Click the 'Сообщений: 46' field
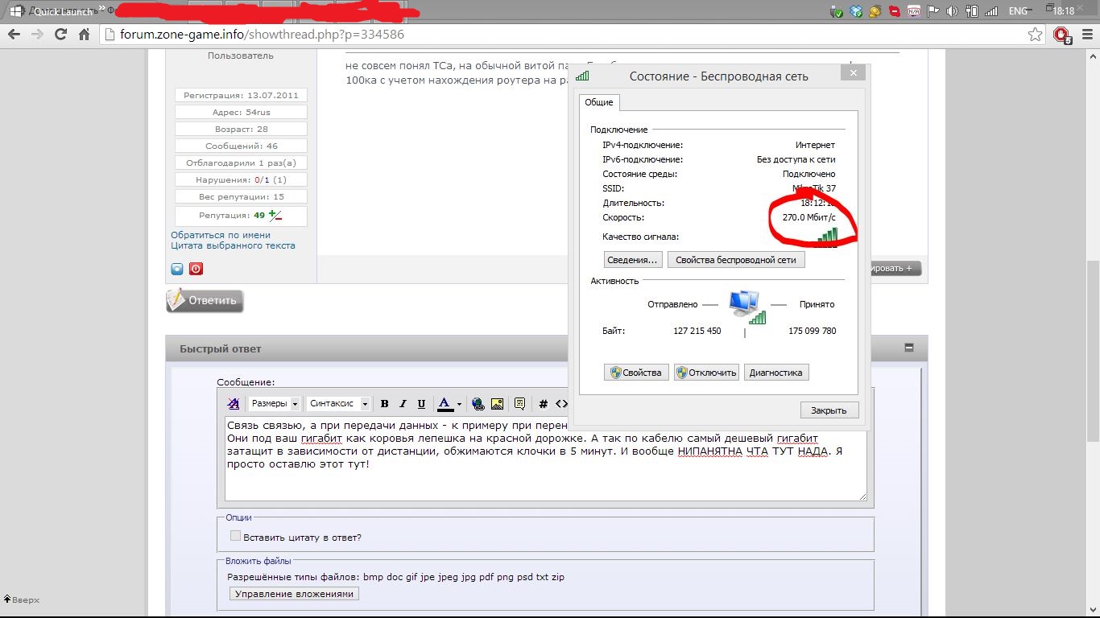This screenshot has height=618, width=1100. click(241, 146)
